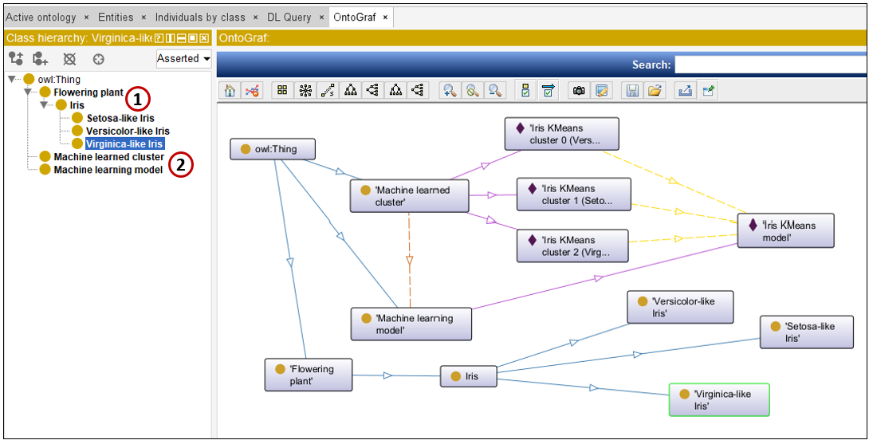Click the Add subclass icon

click(15, 58)
